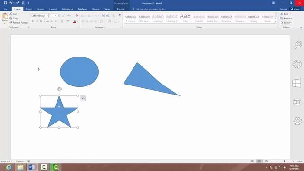Apply the Heading 1 style
This screenshot has width=304, height=171.
point(158,19)
